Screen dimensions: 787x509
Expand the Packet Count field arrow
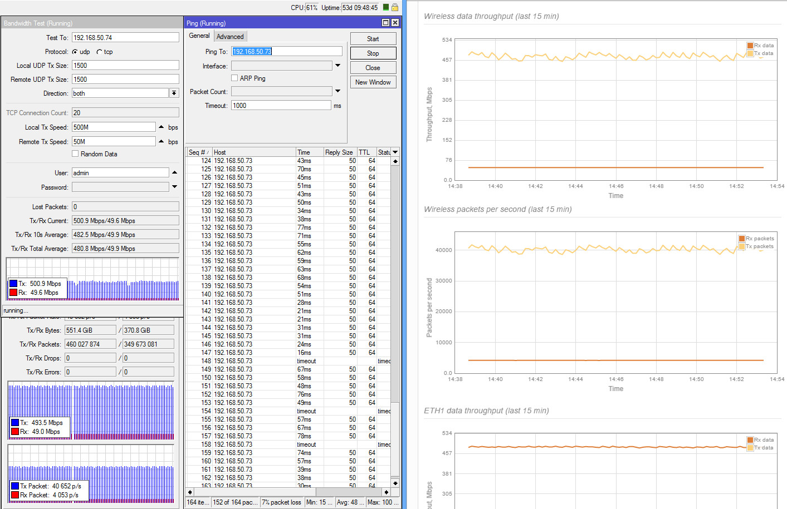pyautogui.click(x=338, y=91)
